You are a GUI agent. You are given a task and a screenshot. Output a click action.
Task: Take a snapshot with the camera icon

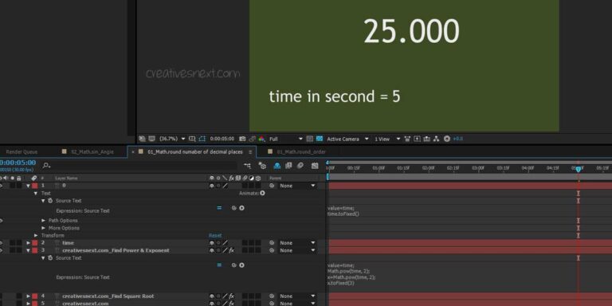click(242, 139)
